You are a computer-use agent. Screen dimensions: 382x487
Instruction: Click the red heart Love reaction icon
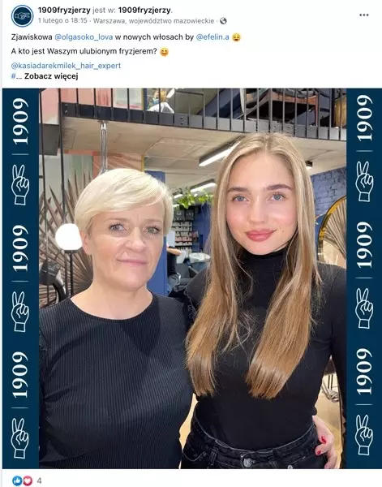coord(28,481)
